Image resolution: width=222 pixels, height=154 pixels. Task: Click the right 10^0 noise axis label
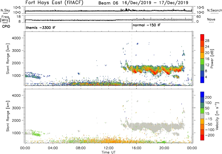[x=200, y=13]
